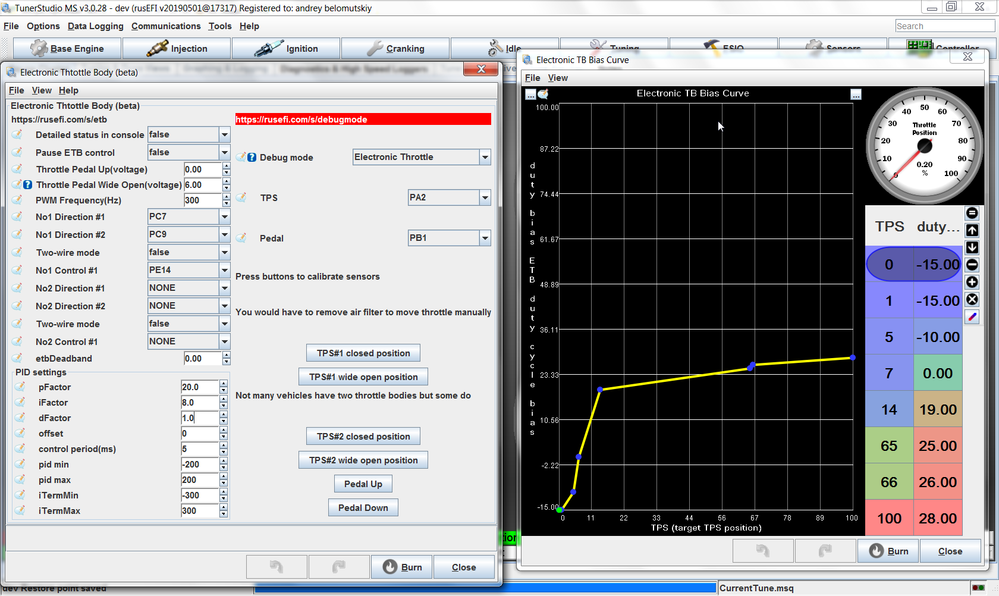The width and height of the screenshot is (999, 596).
Task: Select the duty cell 28.00 in TPS row 100
Action: click(938, 518)
